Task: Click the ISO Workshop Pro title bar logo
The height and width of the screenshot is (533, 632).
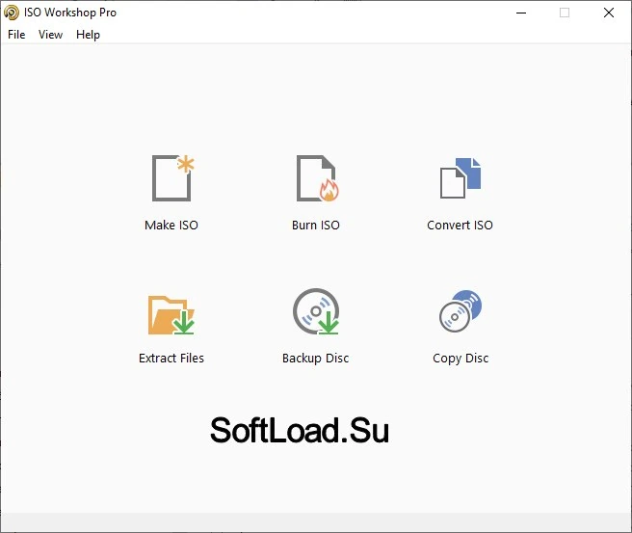Action: click(12, 13)
